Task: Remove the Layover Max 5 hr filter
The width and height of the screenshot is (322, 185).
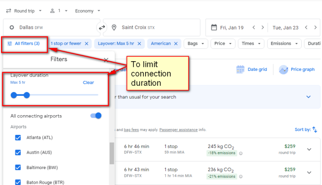Action: coord(139,44)
